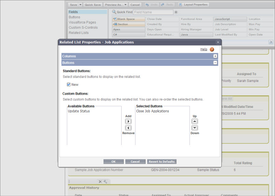Click the Total Rating column header

(243, 163)
